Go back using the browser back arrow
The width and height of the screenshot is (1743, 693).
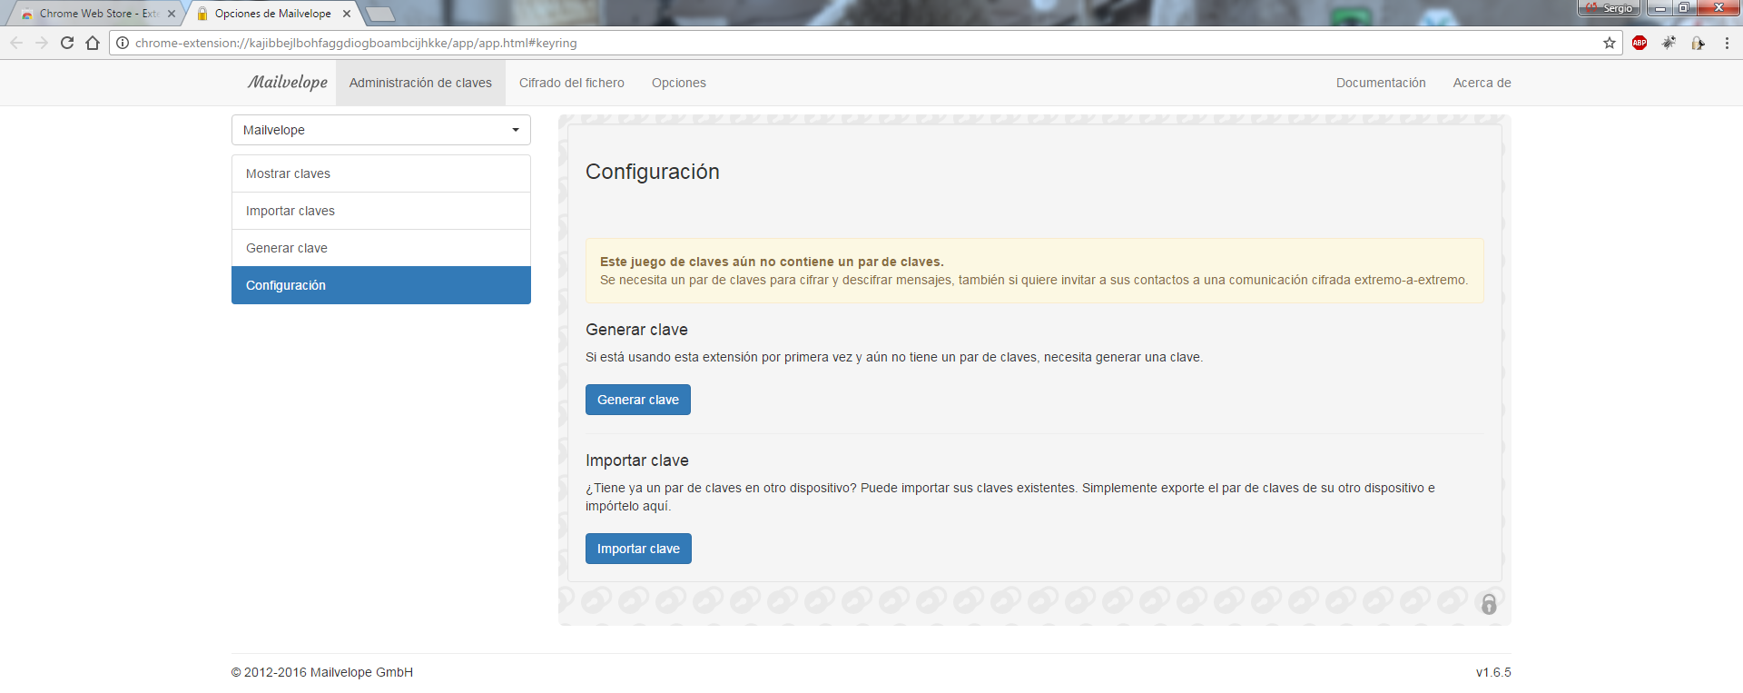click(16, 43)
